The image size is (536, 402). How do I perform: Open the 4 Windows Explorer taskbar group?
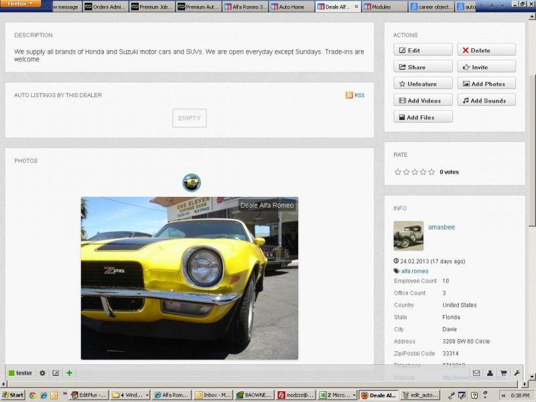(x=131, y=395)
